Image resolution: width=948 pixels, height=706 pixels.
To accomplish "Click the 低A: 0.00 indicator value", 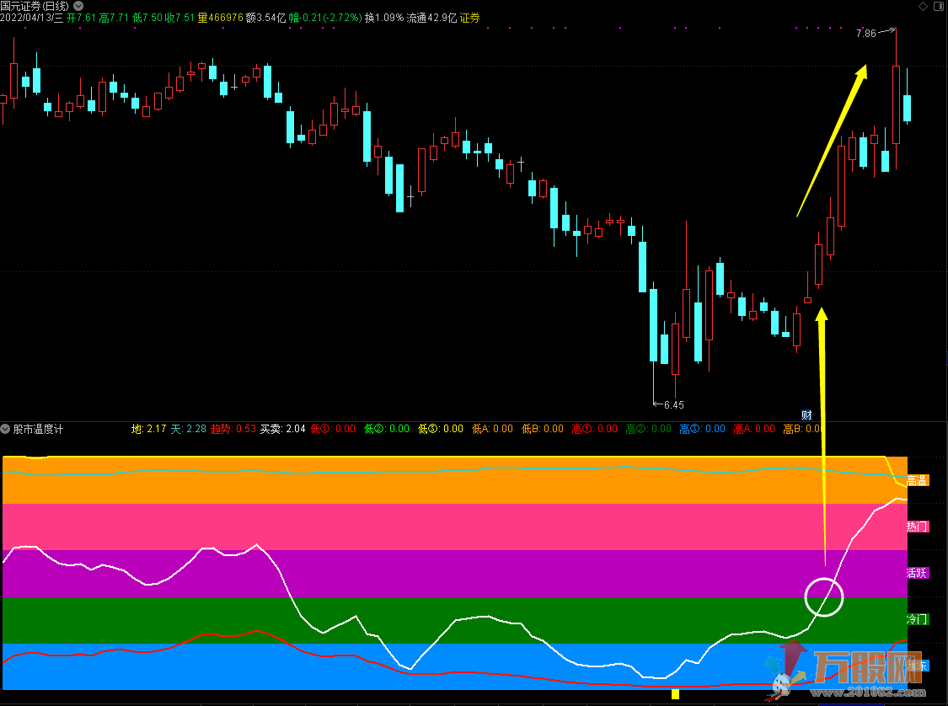I will click(492, 429).
